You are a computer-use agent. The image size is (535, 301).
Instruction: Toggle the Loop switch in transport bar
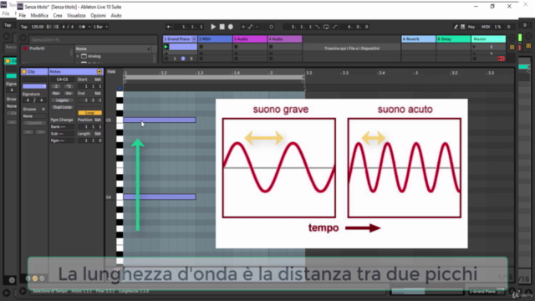(x=326, y=27)
